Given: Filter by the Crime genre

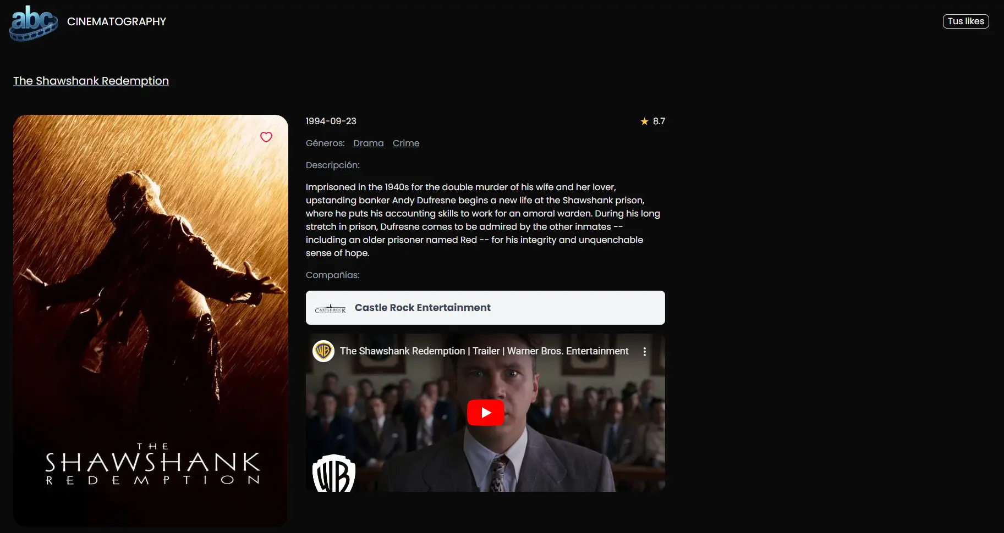Looking at the screenshot, I should pos(406,143).
